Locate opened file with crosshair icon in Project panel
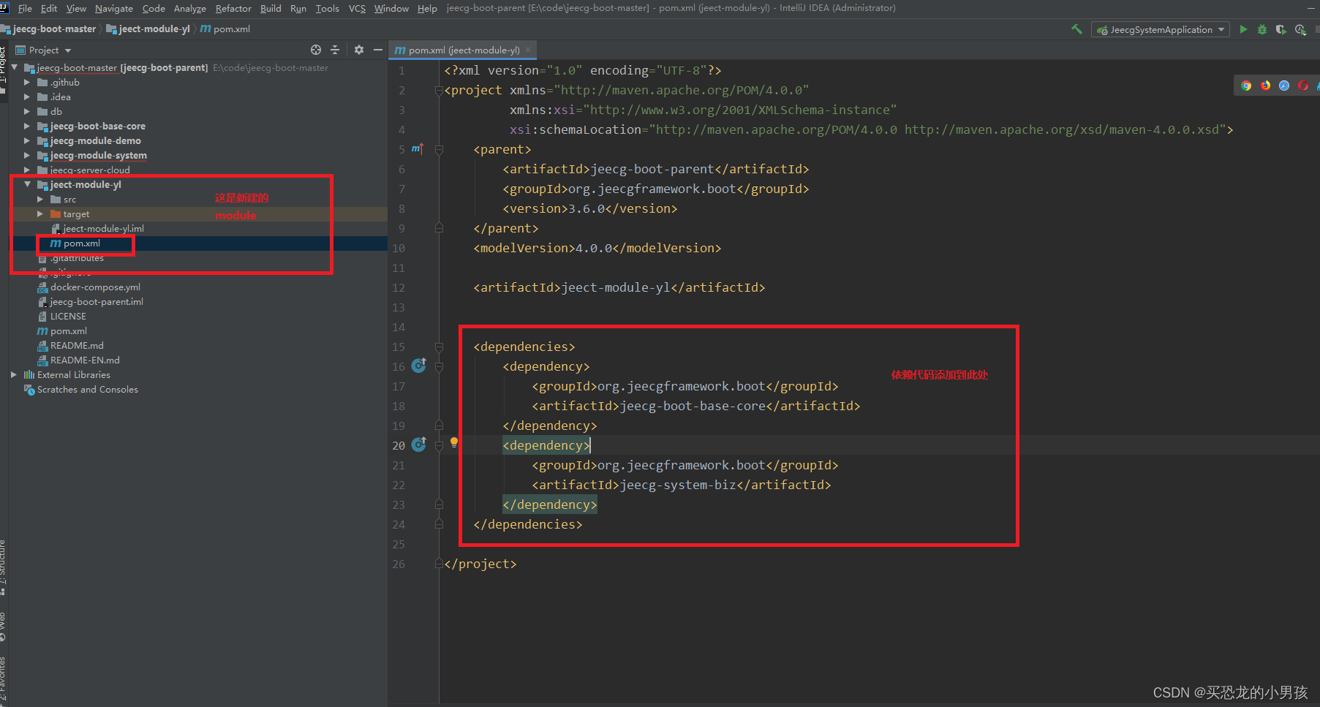The height and width of the screenshot is (707, 1320). [x=316, y=50]
